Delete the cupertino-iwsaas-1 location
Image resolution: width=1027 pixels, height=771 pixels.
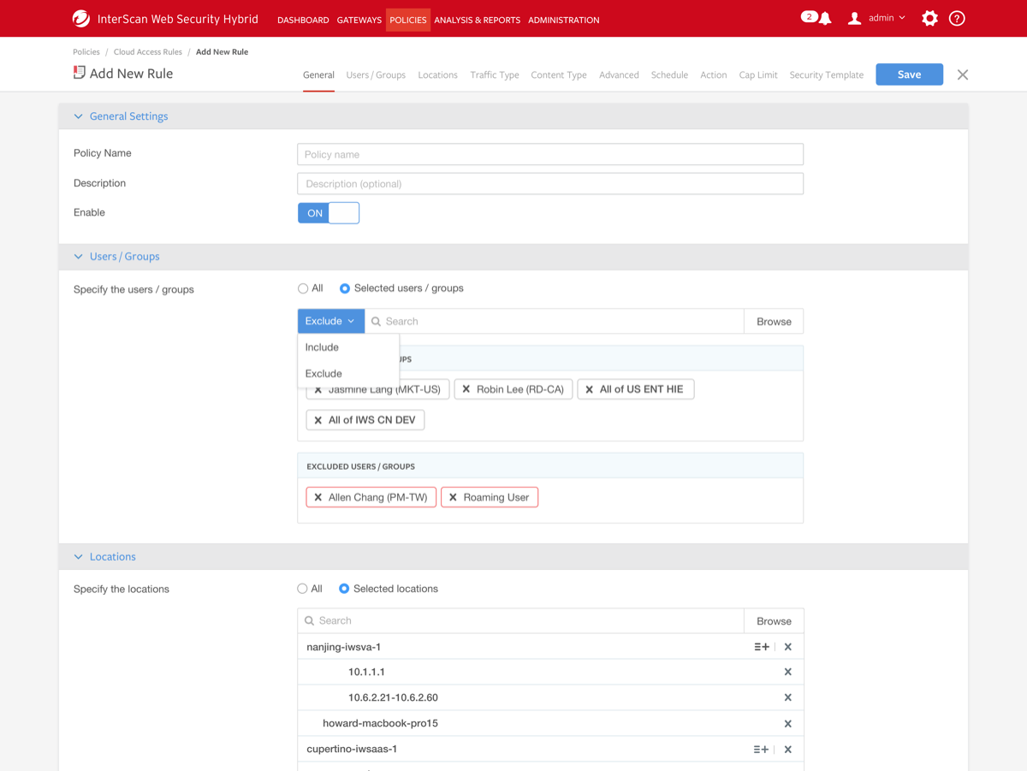coord(788,750)
